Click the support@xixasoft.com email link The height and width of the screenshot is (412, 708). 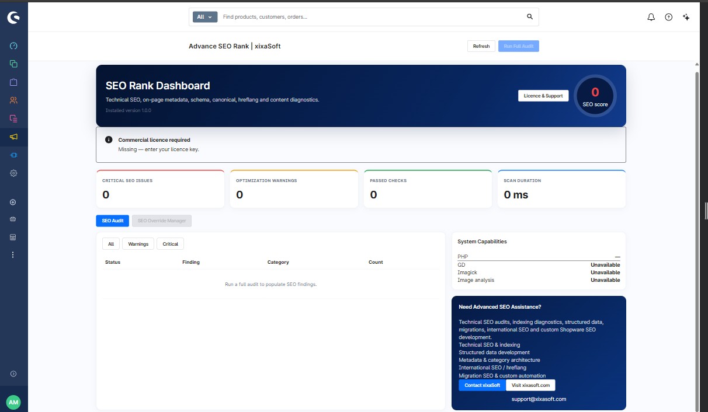[x=539, y=399]
